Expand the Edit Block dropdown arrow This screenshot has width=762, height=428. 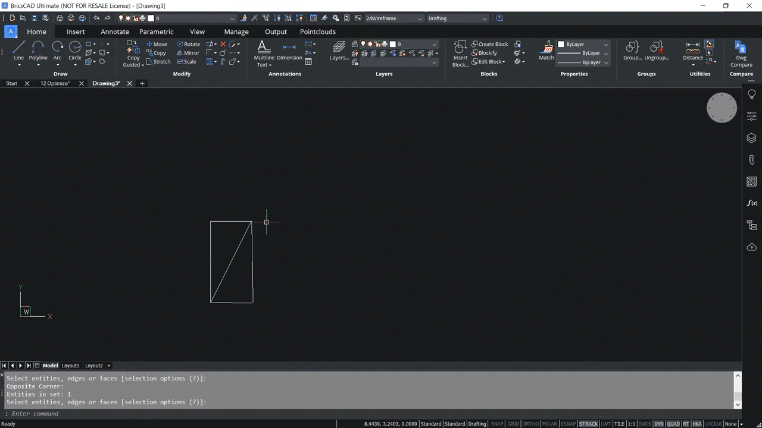(504, 62)
